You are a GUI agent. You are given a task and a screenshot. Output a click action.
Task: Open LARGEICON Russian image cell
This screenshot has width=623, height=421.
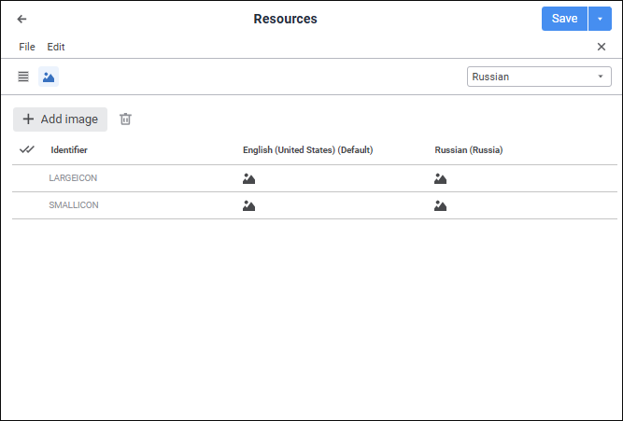440,178
